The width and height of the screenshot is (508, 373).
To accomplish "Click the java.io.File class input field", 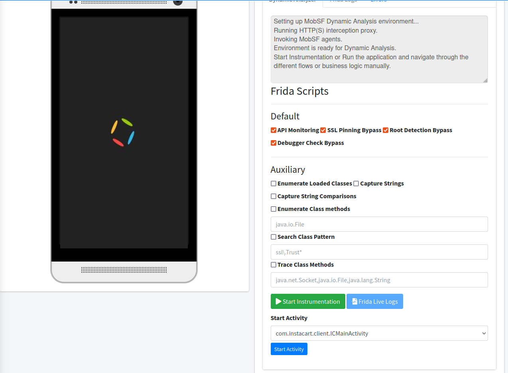I will coord(379,224).
